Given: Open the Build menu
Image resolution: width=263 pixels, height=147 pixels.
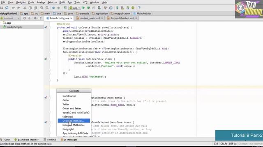Looking at the screenshot, I should 62,2.
